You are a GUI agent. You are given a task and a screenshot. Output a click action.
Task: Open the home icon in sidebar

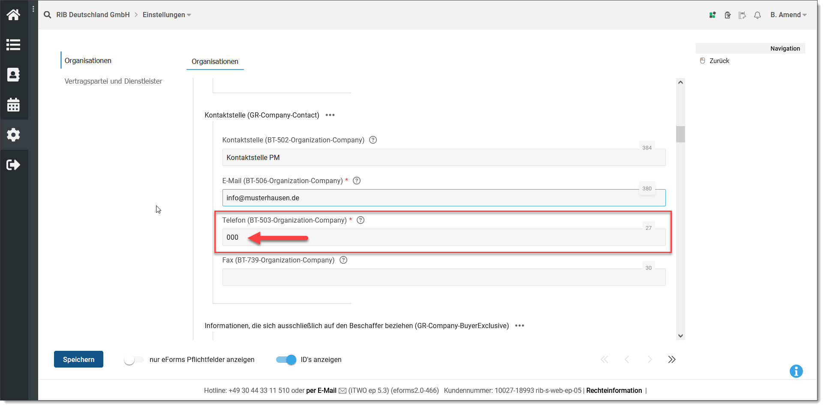(13, 15)
